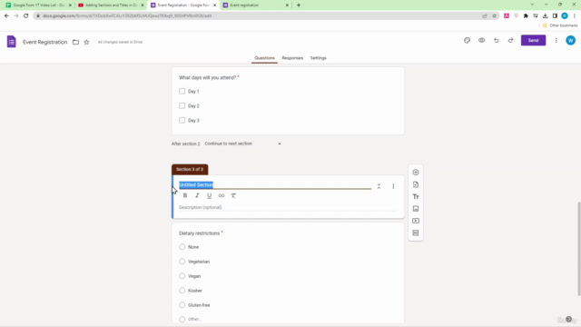Click the Send button
The image size is (581, 327).
(533, 40)
